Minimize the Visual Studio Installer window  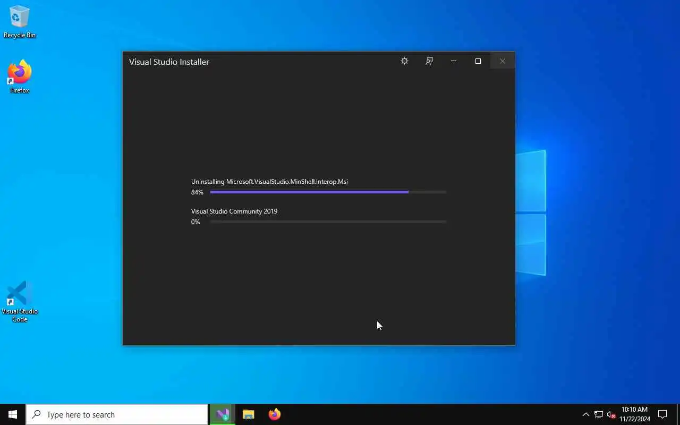(454, 61)
